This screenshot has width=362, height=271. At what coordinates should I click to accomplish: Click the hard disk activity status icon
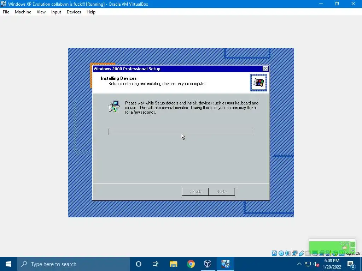pos(274,253)
